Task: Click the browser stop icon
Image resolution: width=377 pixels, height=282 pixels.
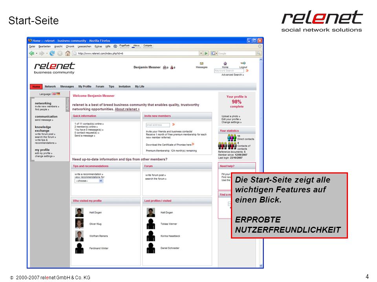Action: [60, 53]
